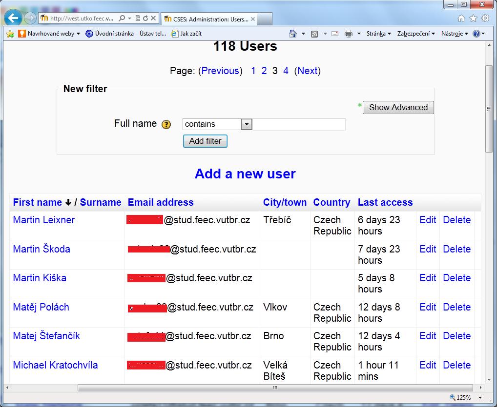The width and height of the screenshot is (497, 407).
Task: Open Matěj Polách user profile
Action: pos(41,307)
